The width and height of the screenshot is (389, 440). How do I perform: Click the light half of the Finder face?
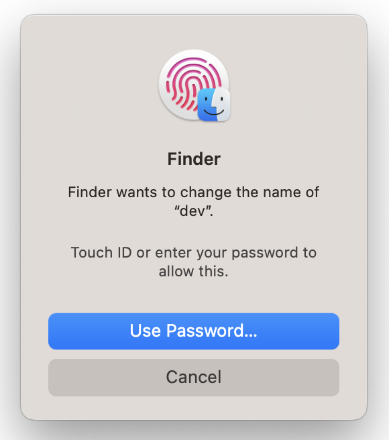pos(222,105)
